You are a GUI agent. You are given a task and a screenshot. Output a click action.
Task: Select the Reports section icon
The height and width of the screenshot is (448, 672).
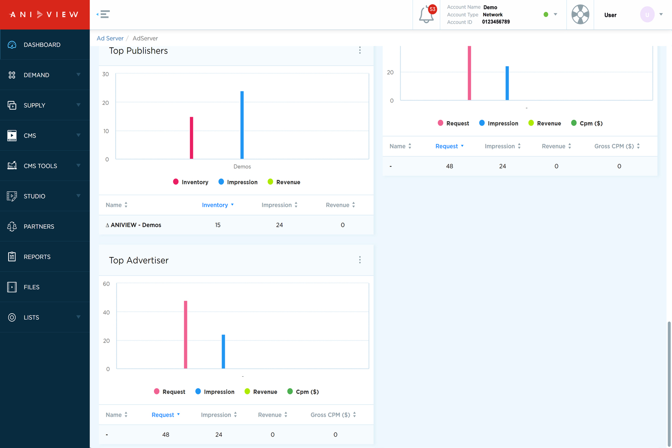point(12,256)
